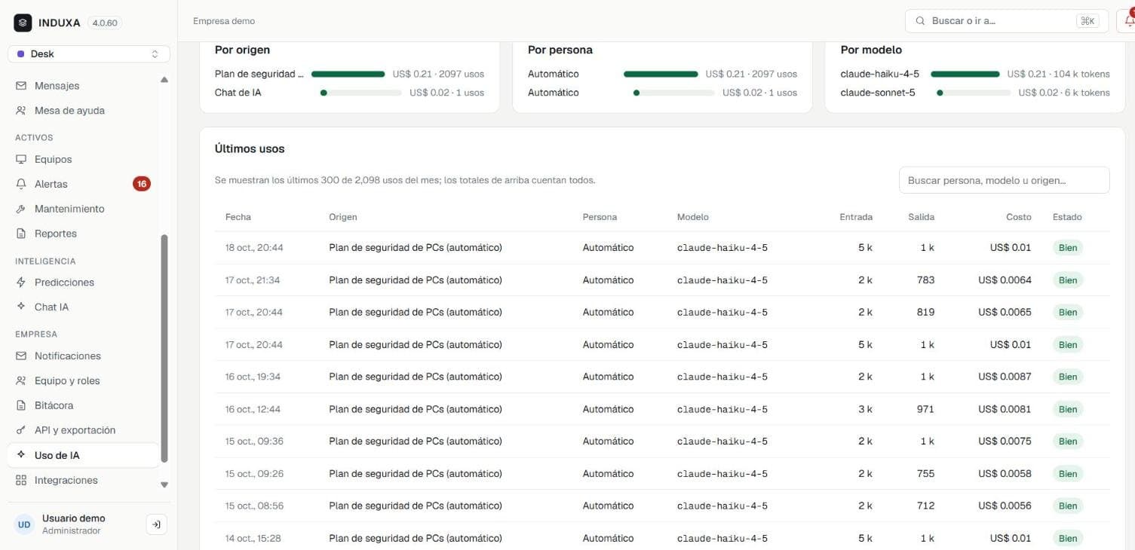Go to the Alertas section
The image size is (1135, 550).
pos(83,184)
